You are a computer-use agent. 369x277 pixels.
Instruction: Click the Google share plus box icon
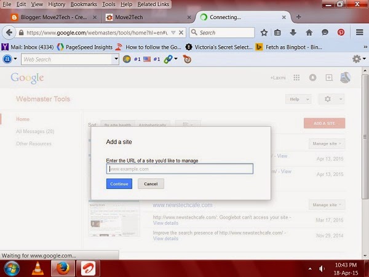coord(329,78)
